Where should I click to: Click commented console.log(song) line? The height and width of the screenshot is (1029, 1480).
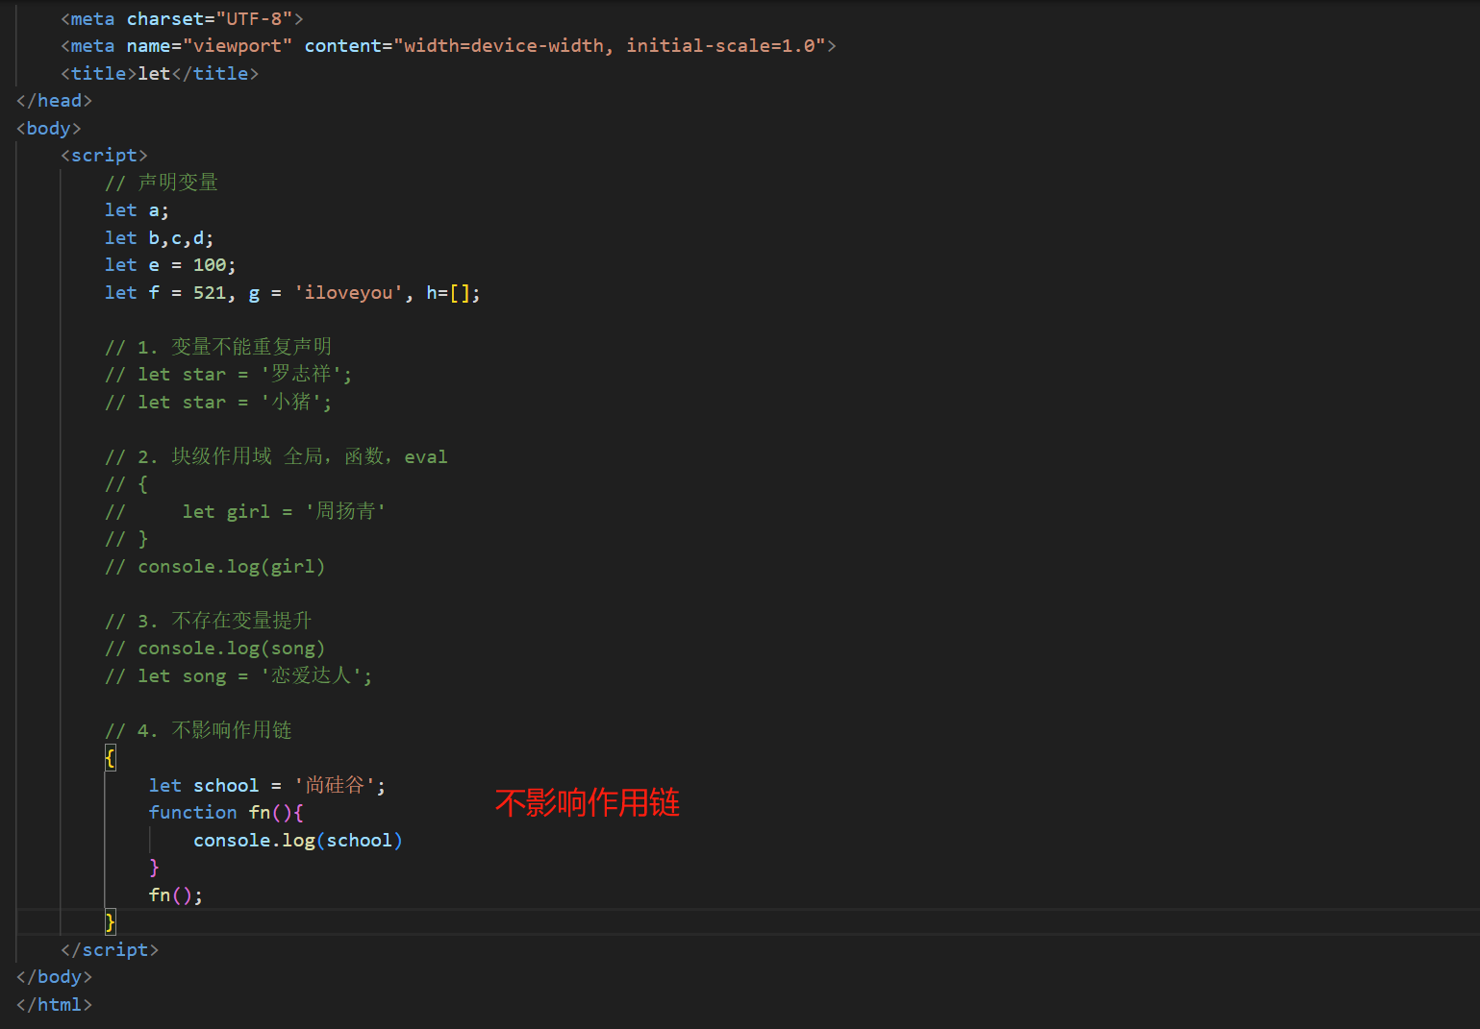(x=214, y=649)
